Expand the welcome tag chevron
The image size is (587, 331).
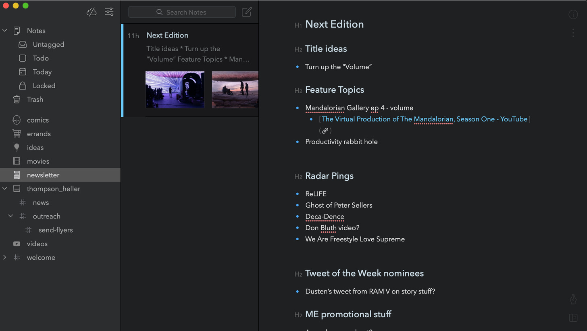click(x=5, y=257)
